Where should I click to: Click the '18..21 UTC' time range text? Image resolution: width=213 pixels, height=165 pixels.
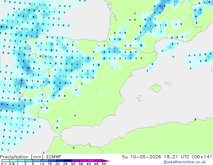click(x=177, y=157)
